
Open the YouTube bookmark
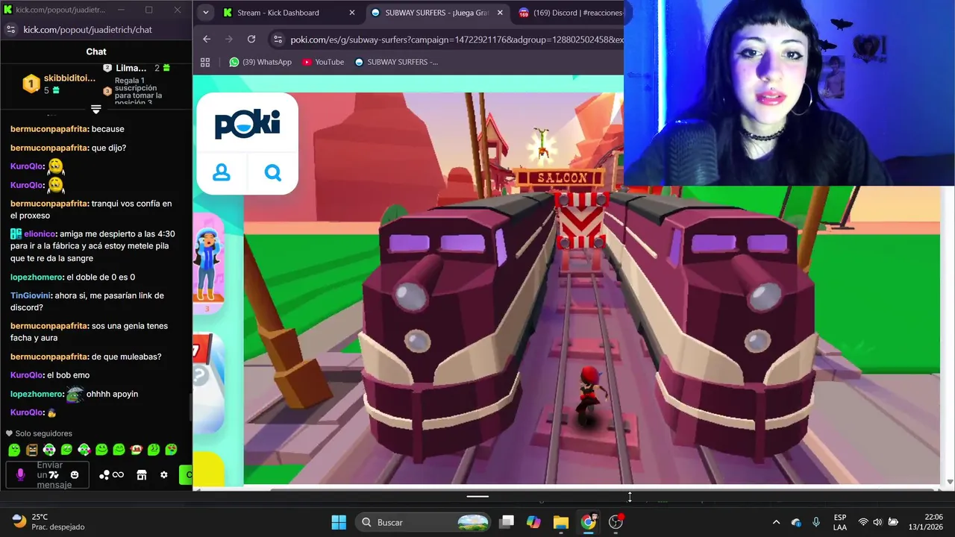[323, 62]
